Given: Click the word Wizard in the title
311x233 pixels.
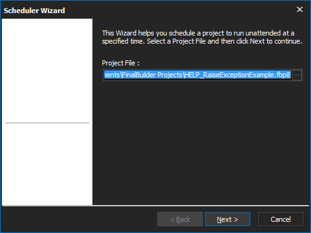Looking at the screenshot, I should [x=52, y=11].
